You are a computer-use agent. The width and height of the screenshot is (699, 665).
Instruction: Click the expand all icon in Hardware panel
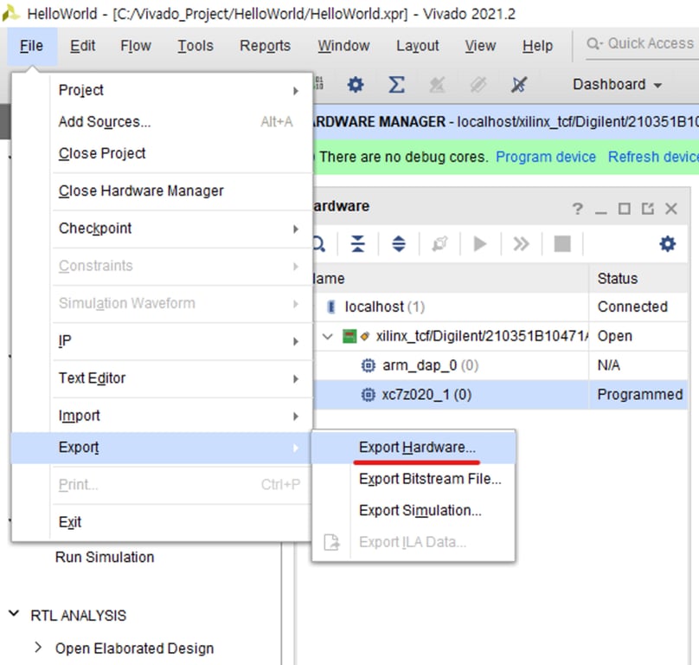tap(399, 243)
